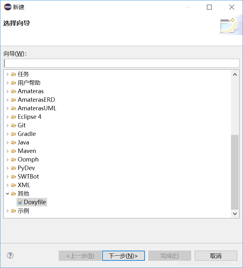Click the folder icon beside AmaterasERD
243x268 pixels.
(14, 100)
